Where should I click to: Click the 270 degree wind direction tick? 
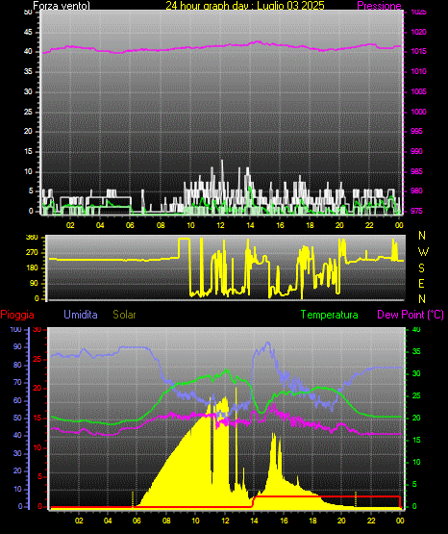coord(33,253)
